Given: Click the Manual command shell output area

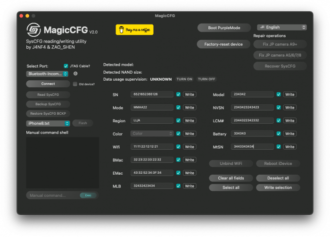Looking at the screenshot, I should tap(63, 162).
